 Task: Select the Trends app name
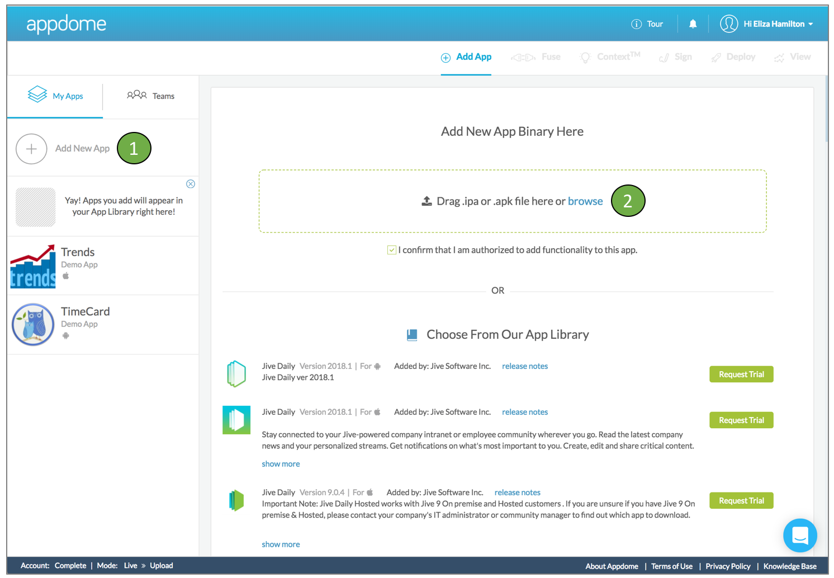tap(78, 252)
